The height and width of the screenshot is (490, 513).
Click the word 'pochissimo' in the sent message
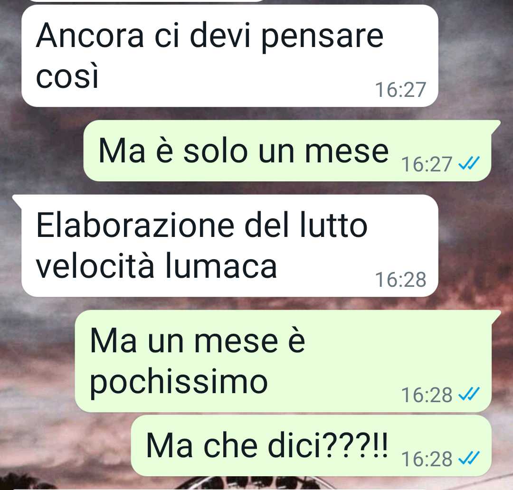(179, 382)
